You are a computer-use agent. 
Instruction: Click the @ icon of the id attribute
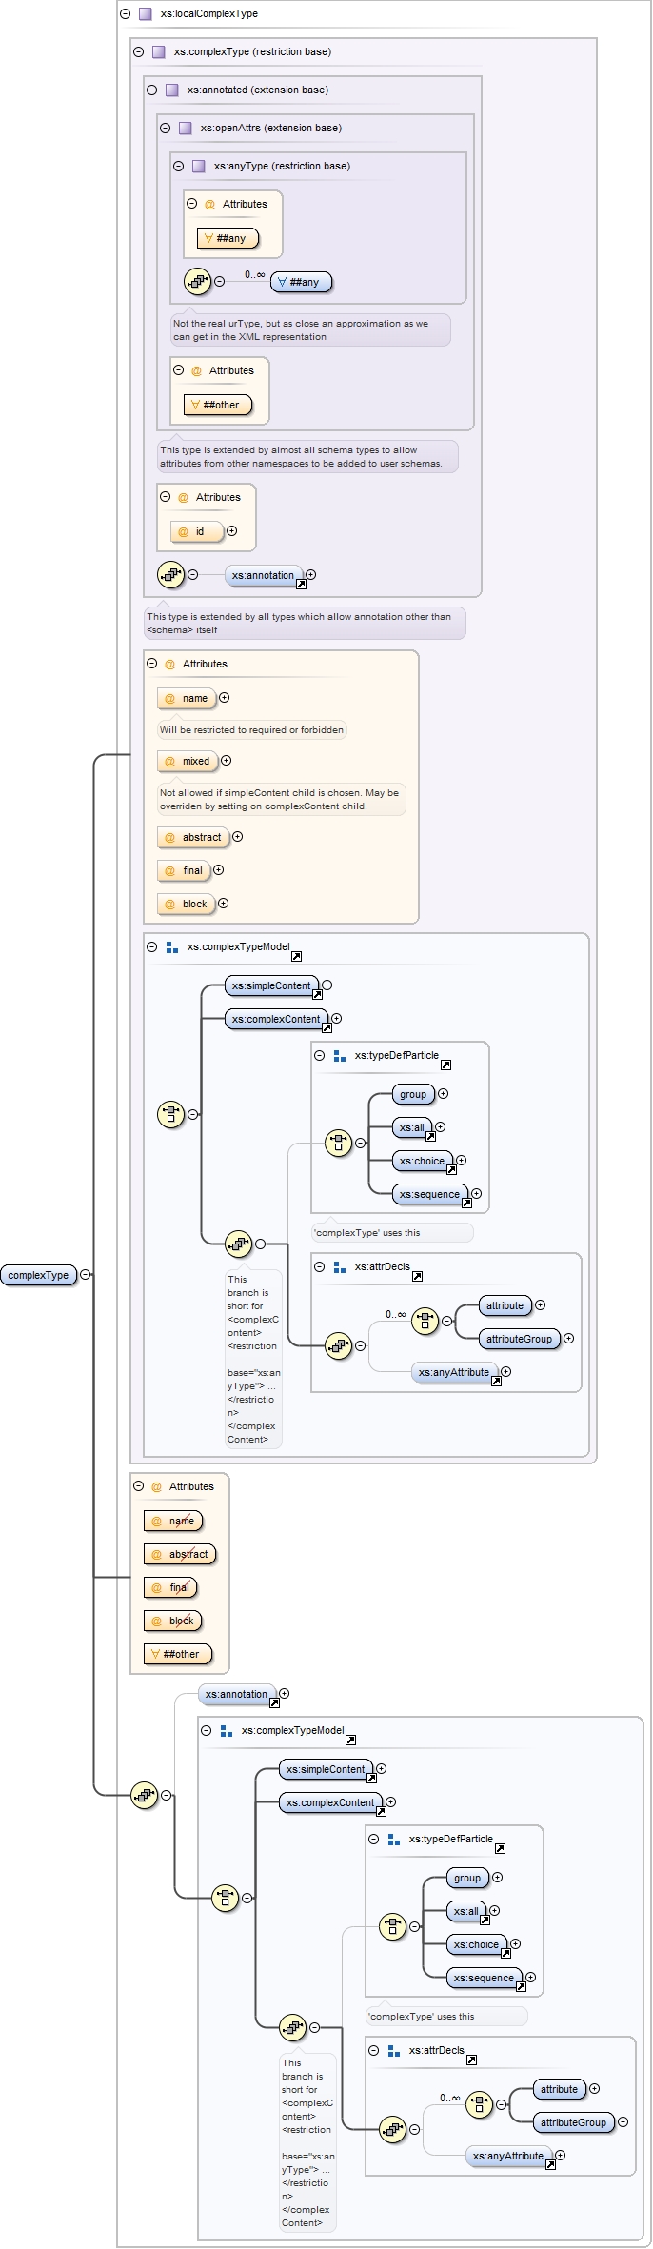pyautogui.click(x=183, y=532)
